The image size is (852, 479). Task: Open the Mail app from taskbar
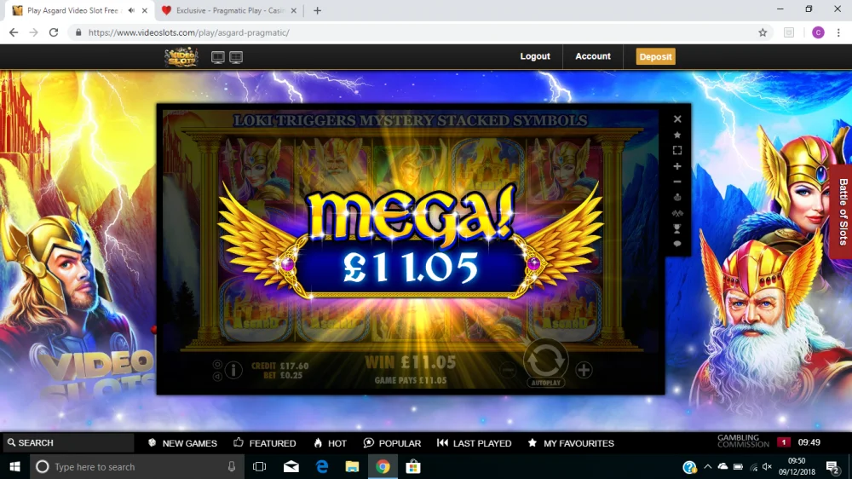coord(291,466)
